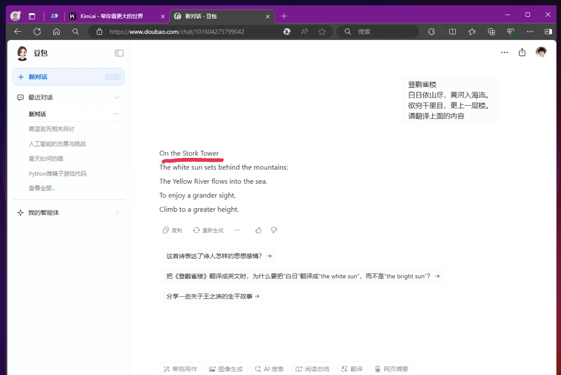Viewport: 561px width, 375px height.
Task: Open the browser Collections icon
Action: pos(472,32)
